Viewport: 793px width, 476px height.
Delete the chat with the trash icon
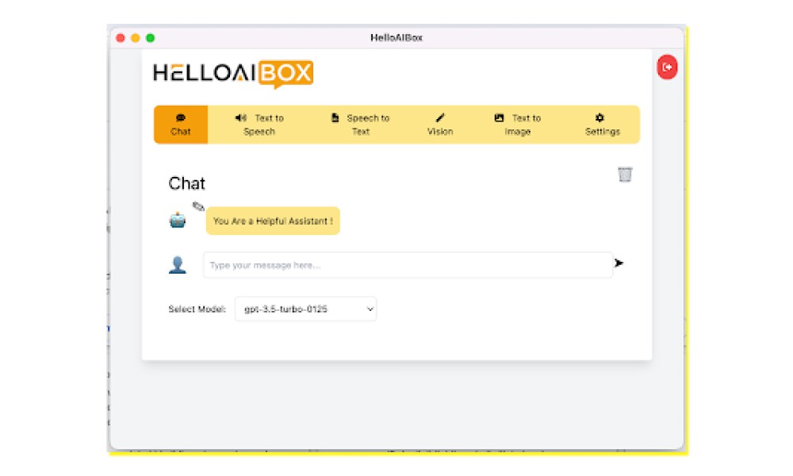coord(625,175)
